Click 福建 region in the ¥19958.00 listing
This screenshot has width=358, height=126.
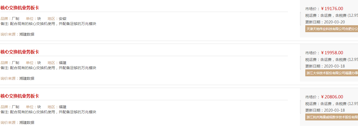(63, 63)
